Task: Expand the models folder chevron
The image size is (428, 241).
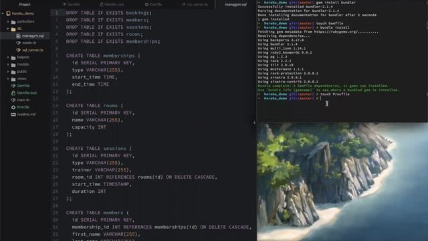Action: pos(8,64)
